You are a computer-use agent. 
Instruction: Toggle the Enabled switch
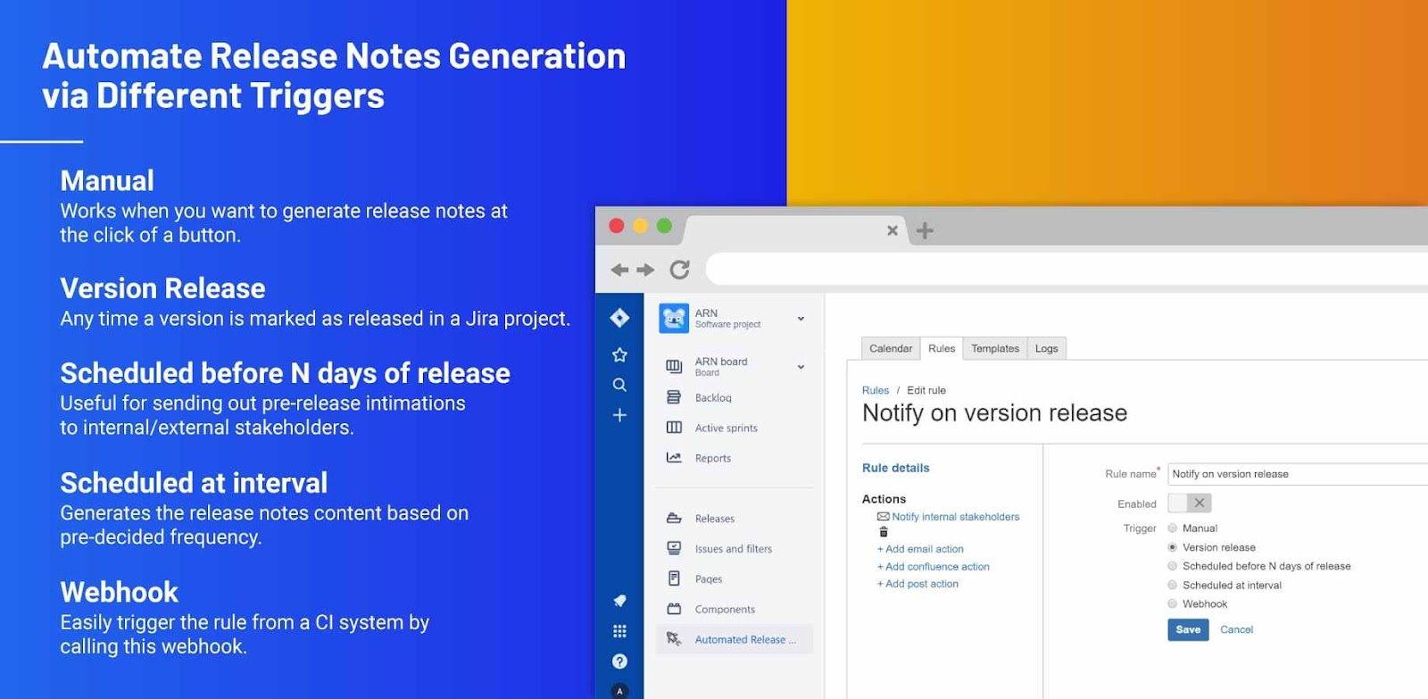coord(1190,503)
